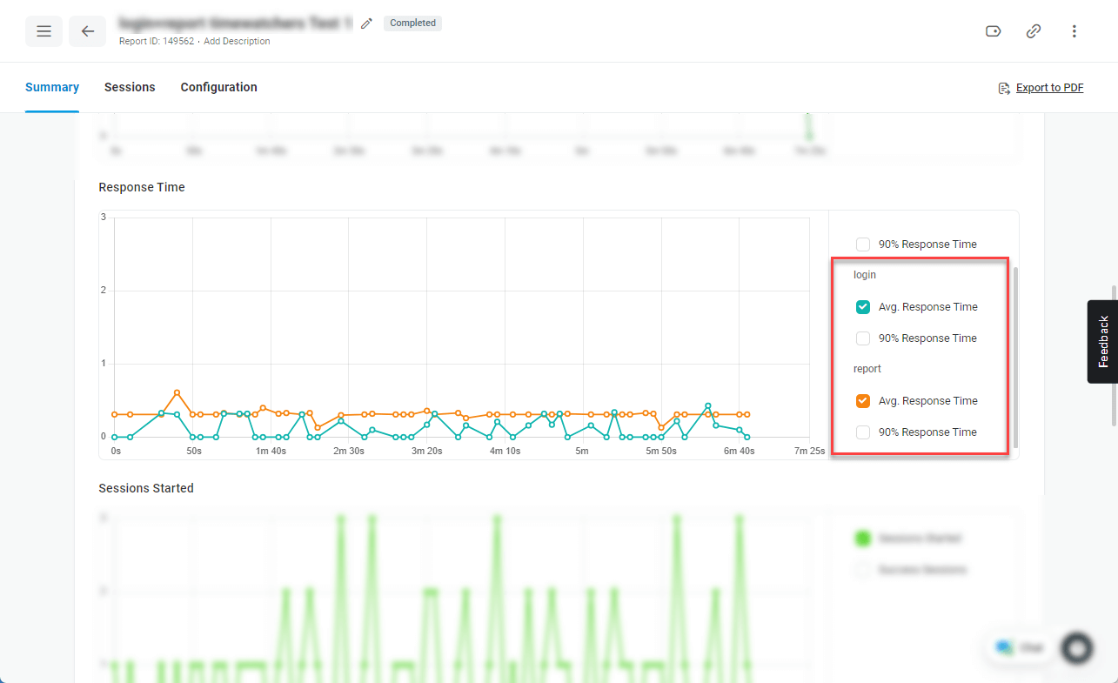
Task: Click the legend panel vertical scrollbar
Action: click(1014, 357)
